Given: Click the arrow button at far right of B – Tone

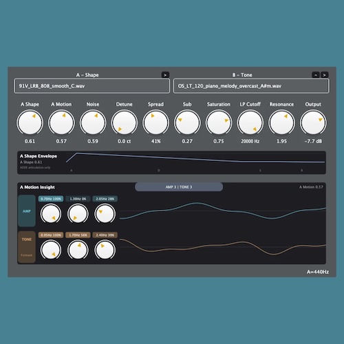Looking at the screenshot, I should [325, 75].
